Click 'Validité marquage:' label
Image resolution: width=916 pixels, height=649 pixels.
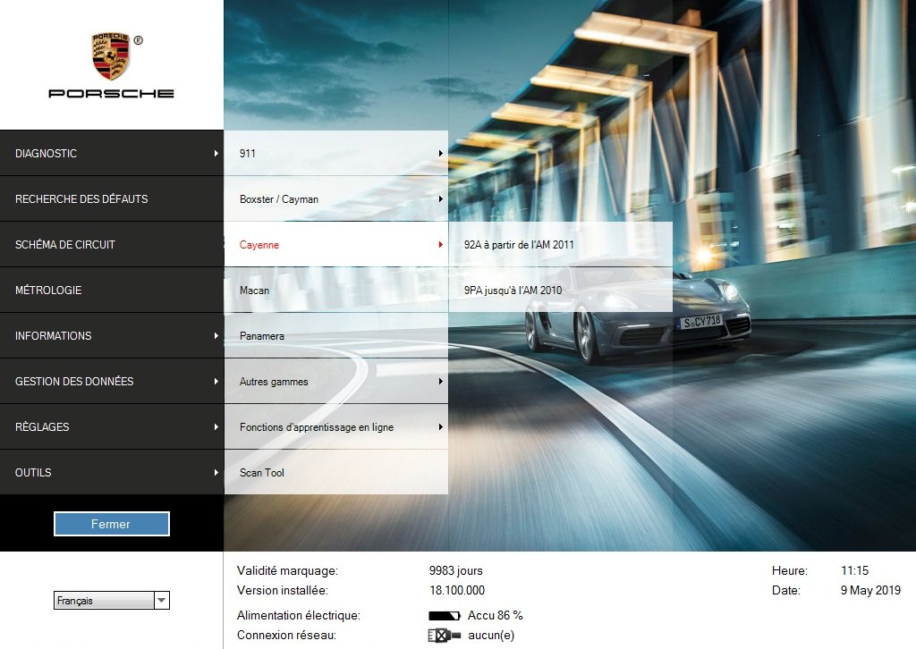tap(287, 571)
